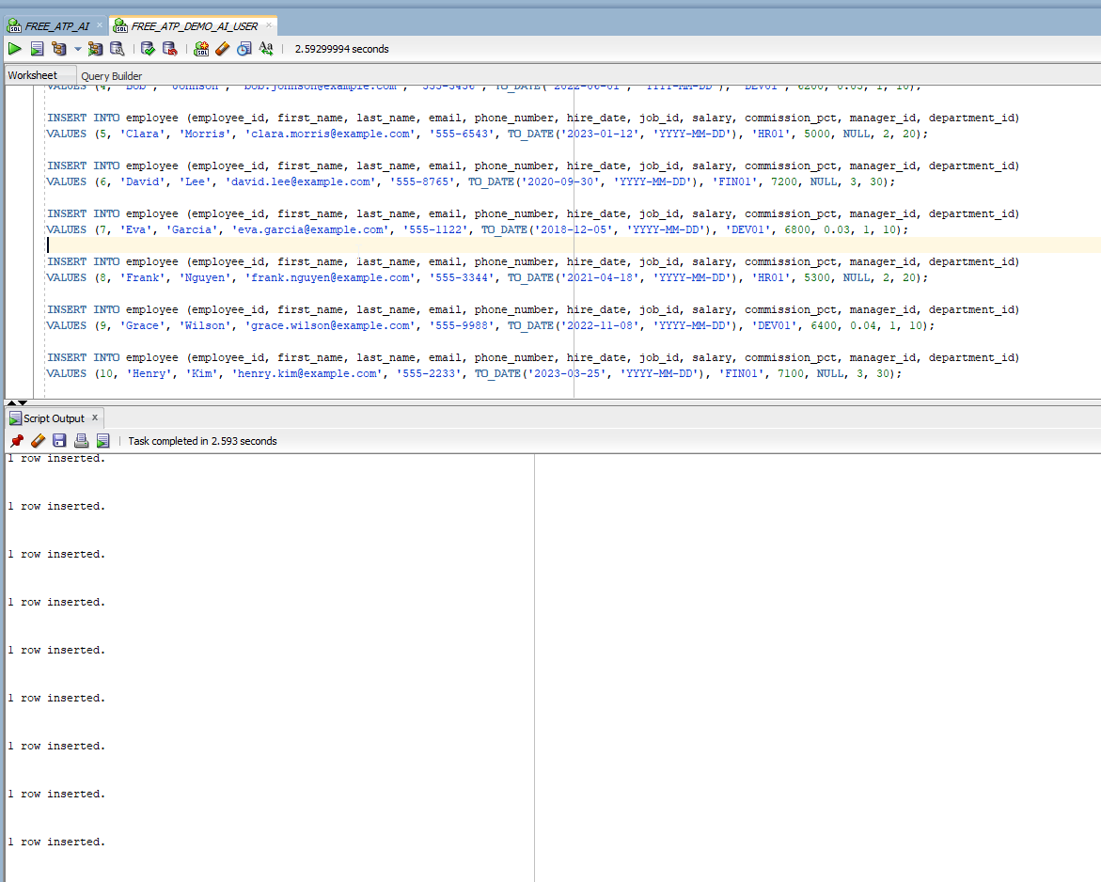The width and height of the screenshot is (1101, 882).
Task: Click the first '1 row inserted.' output line
Action: point(56,458)
